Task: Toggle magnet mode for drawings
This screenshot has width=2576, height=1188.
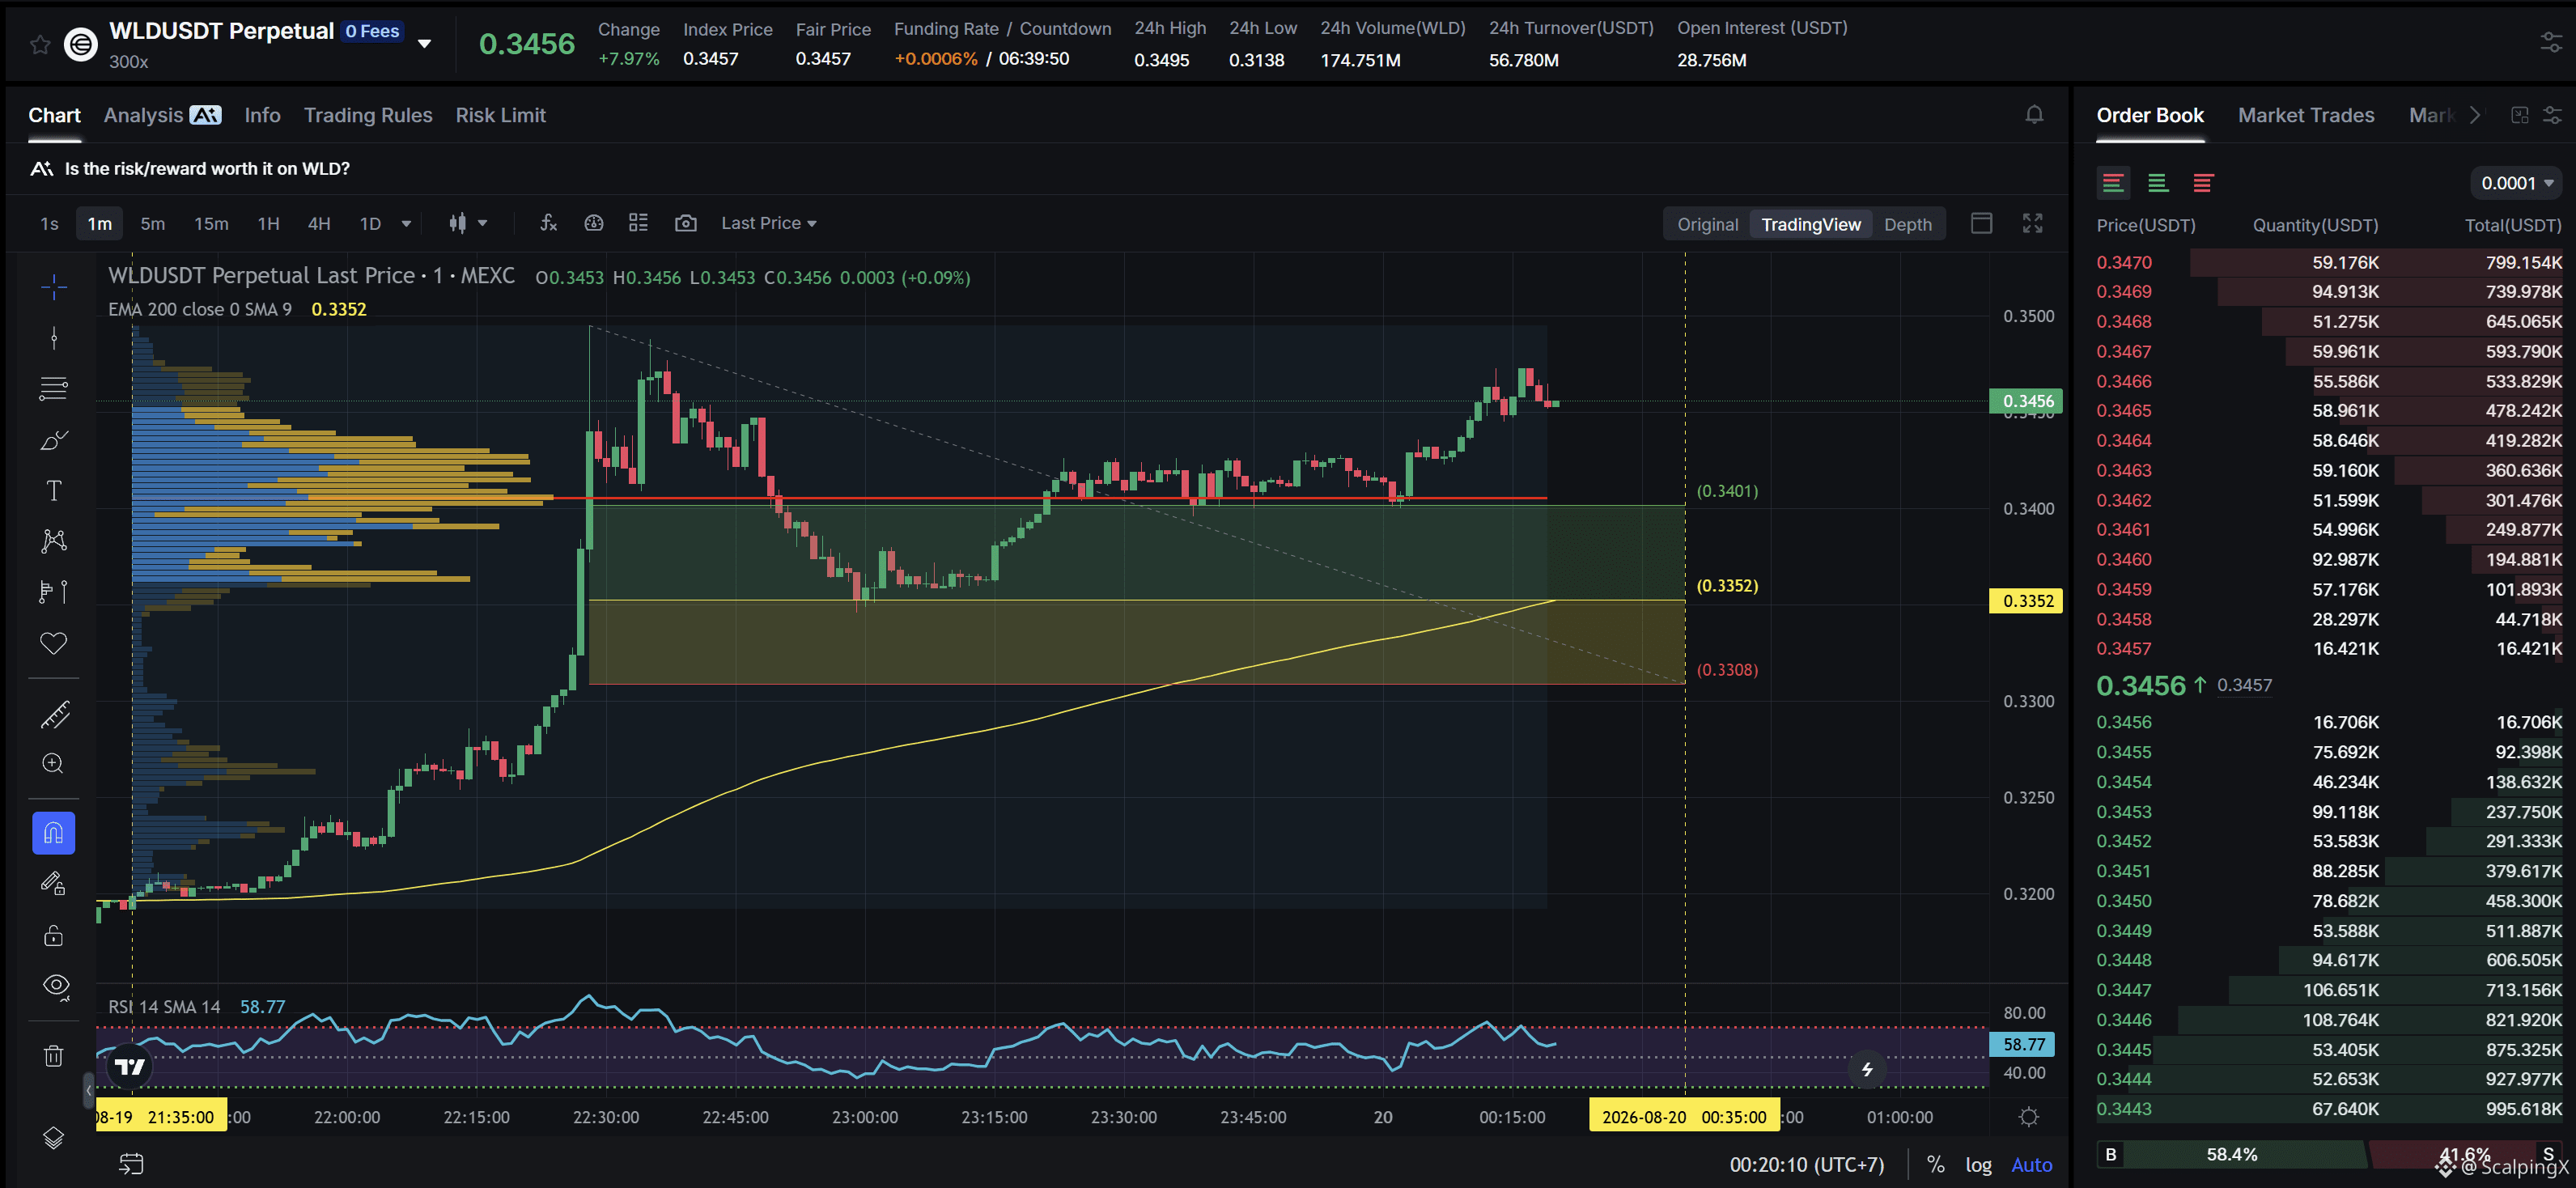Action: pyautogui.click(x=54, y=833)
